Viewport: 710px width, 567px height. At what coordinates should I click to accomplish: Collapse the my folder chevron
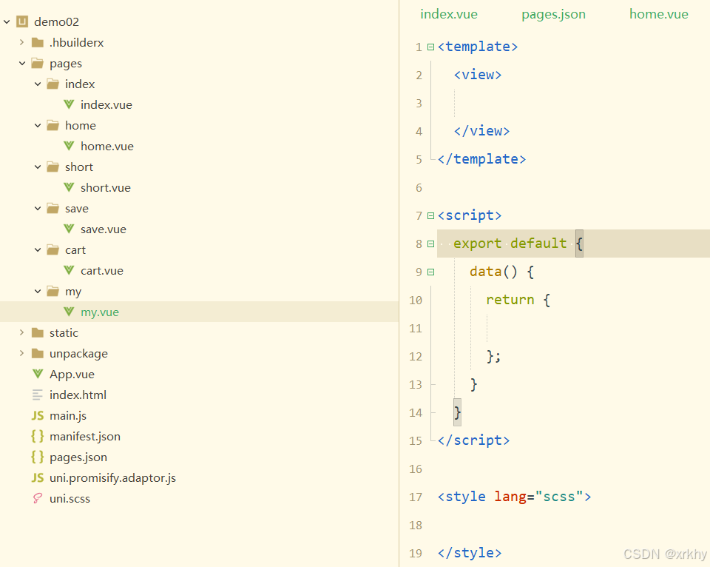[x=38, y=292]
